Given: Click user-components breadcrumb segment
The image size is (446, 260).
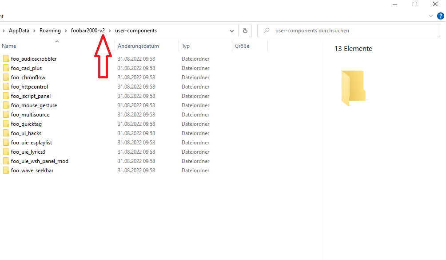Looking at the screenshot, I should [x=136, y=31].
